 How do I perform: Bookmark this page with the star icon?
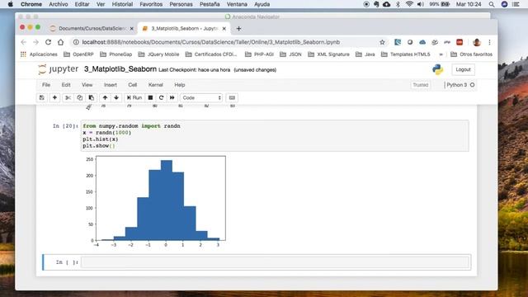[382, 42]
